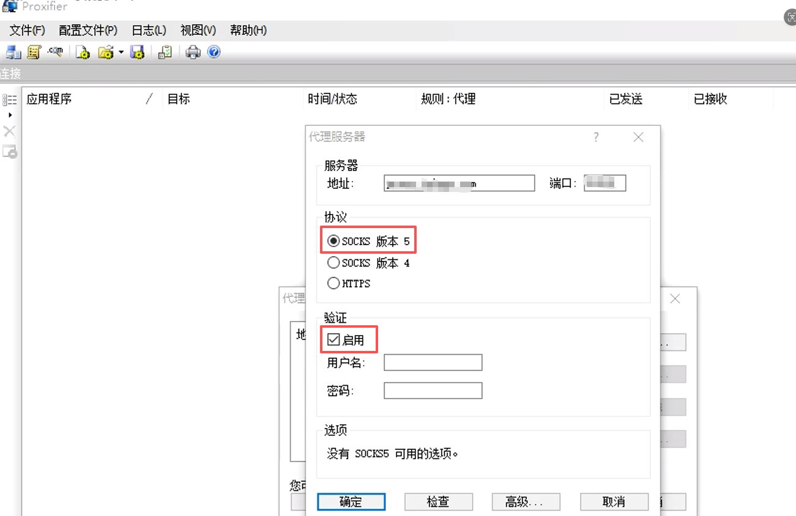Select the HTTPS protocol option
The image size is (796, 516).
point(333,283)
